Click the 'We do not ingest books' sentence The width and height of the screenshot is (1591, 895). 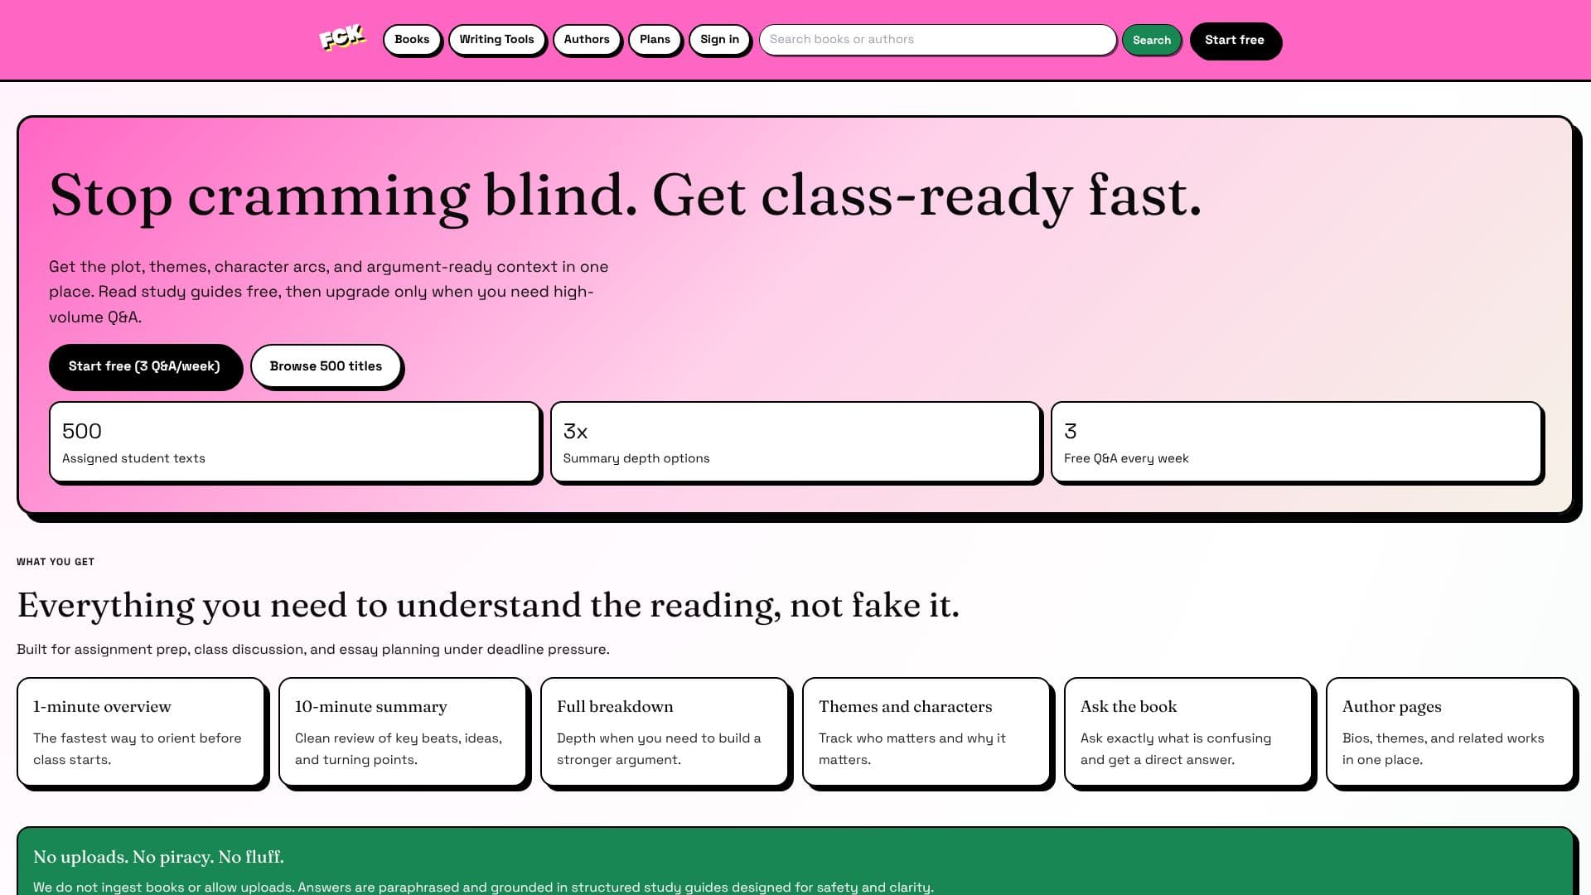click(x=483, y=887)
